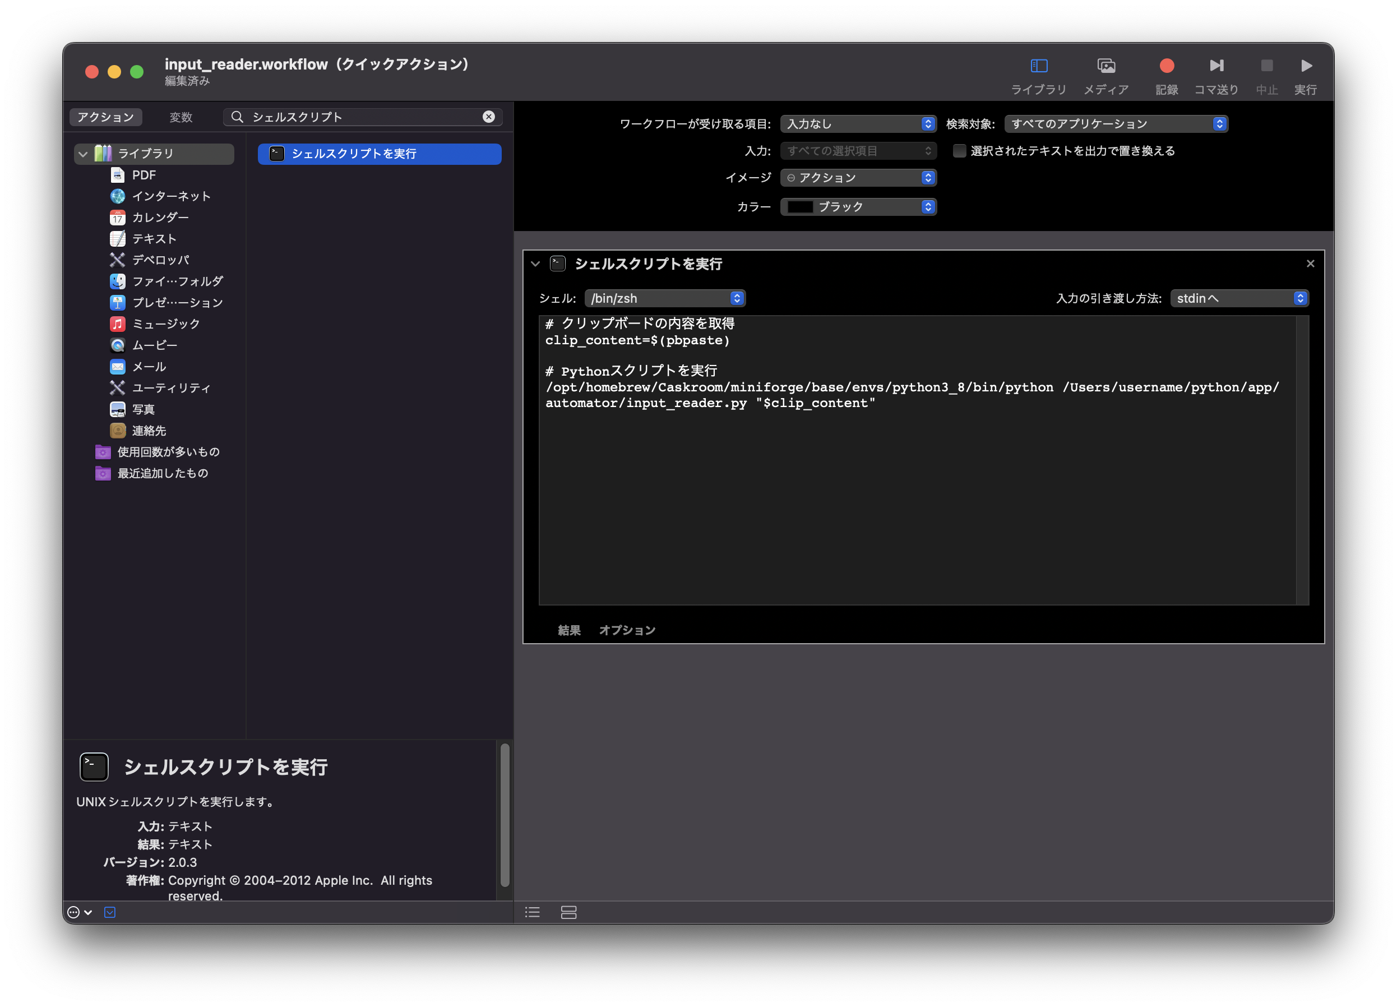
Task: Clear the search field with X icon
Action: 488,117
